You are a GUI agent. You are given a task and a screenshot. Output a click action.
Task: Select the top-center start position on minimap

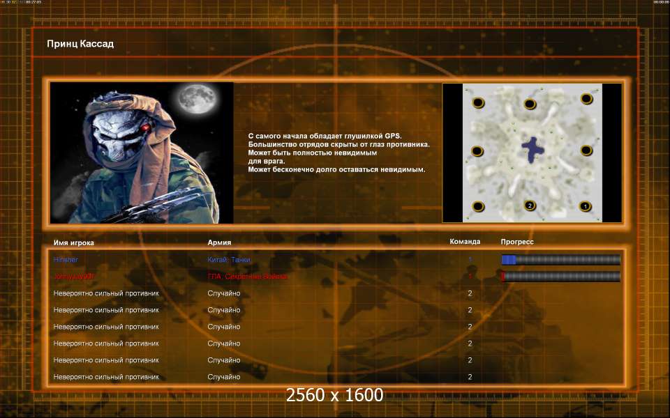[530, 104]
